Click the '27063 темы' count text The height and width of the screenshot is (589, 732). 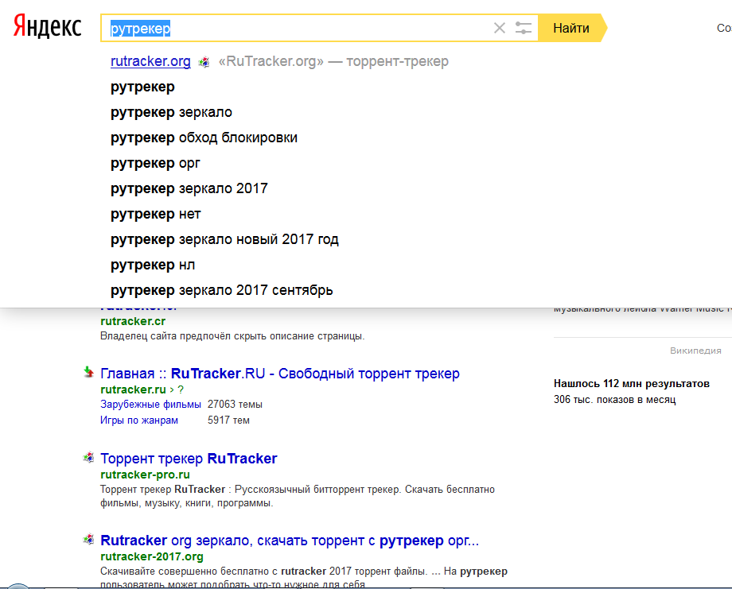[235, 405]
